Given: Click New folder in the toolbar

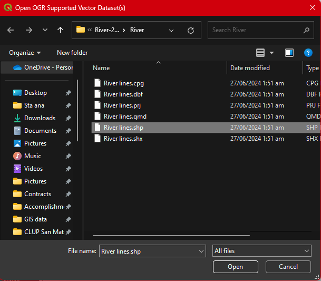Looking at the screenshot, I should (x=72, y=53).
